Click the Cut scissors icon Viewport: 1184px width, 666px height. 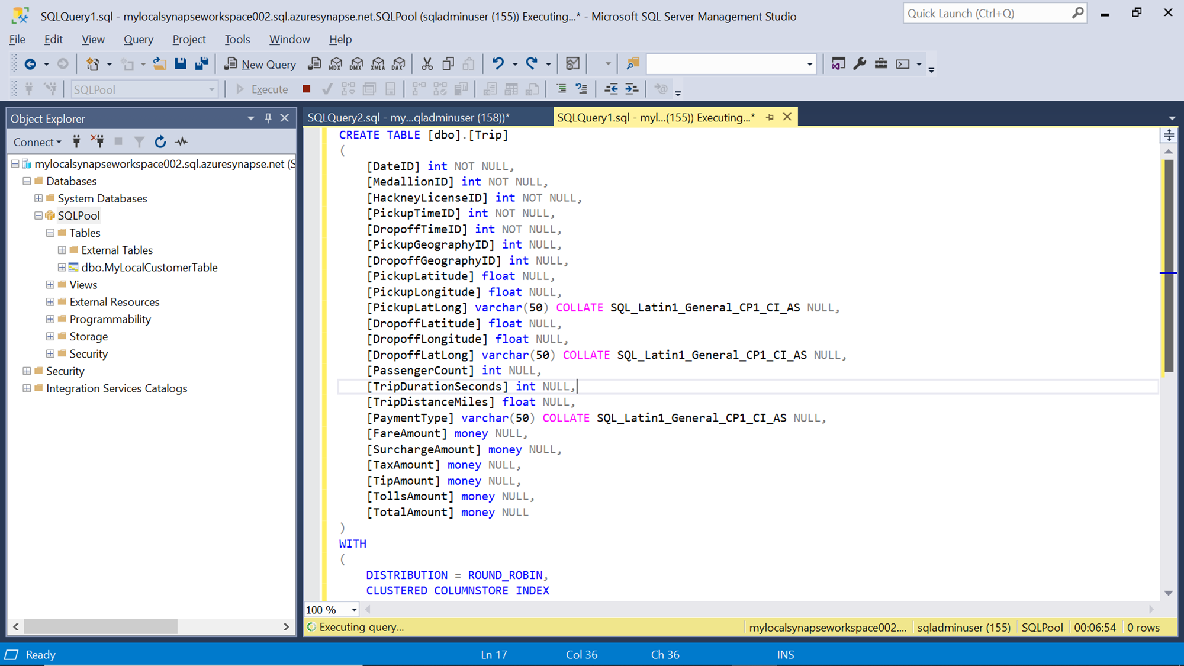tap(427, 63)
